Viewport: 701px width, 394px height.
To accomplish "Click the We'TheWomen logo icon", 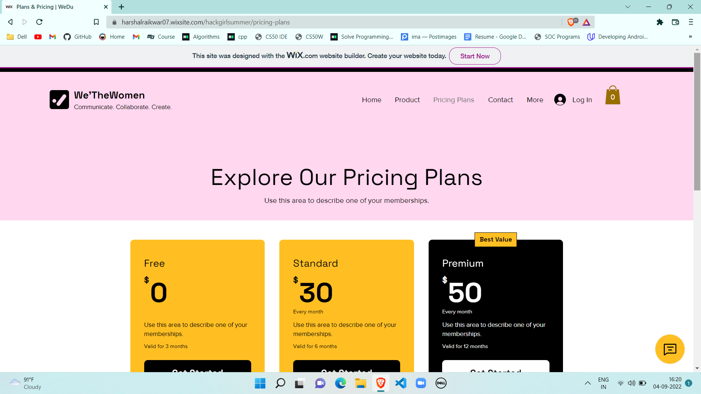I will coord(59,100).
